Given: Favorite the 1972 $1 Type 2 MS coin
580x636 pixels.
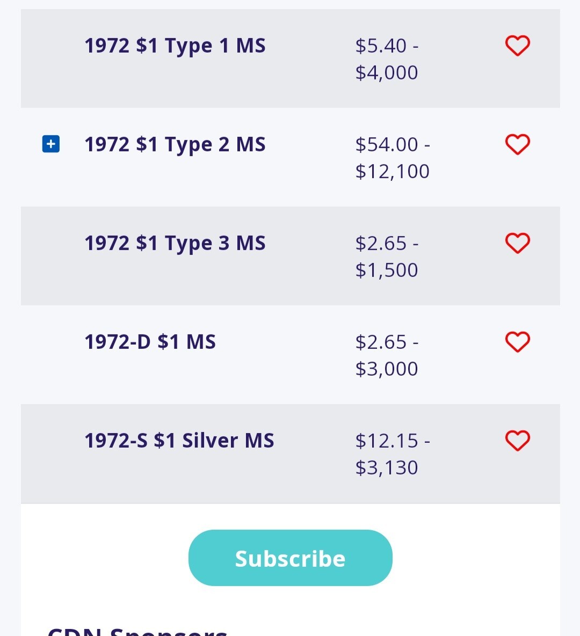Looking at the screenshot, I should click(x=518, y=144).
